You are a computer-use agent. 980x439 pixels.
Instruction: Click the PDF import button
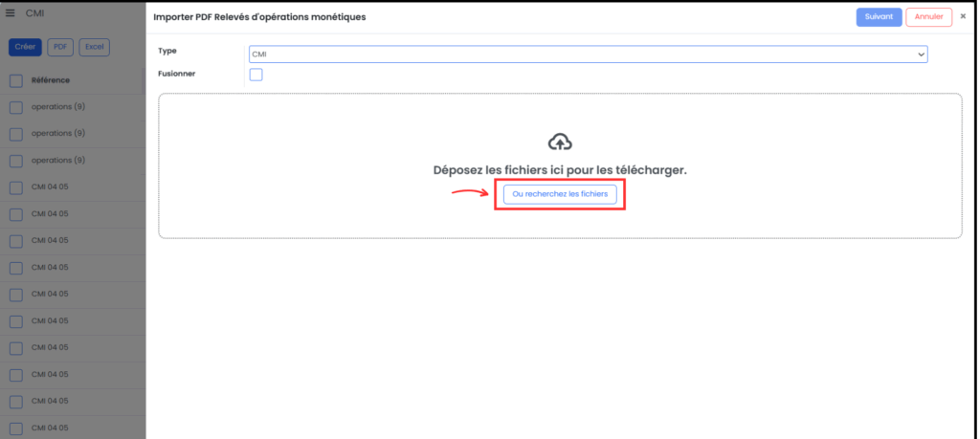click(x=60, y=47)
